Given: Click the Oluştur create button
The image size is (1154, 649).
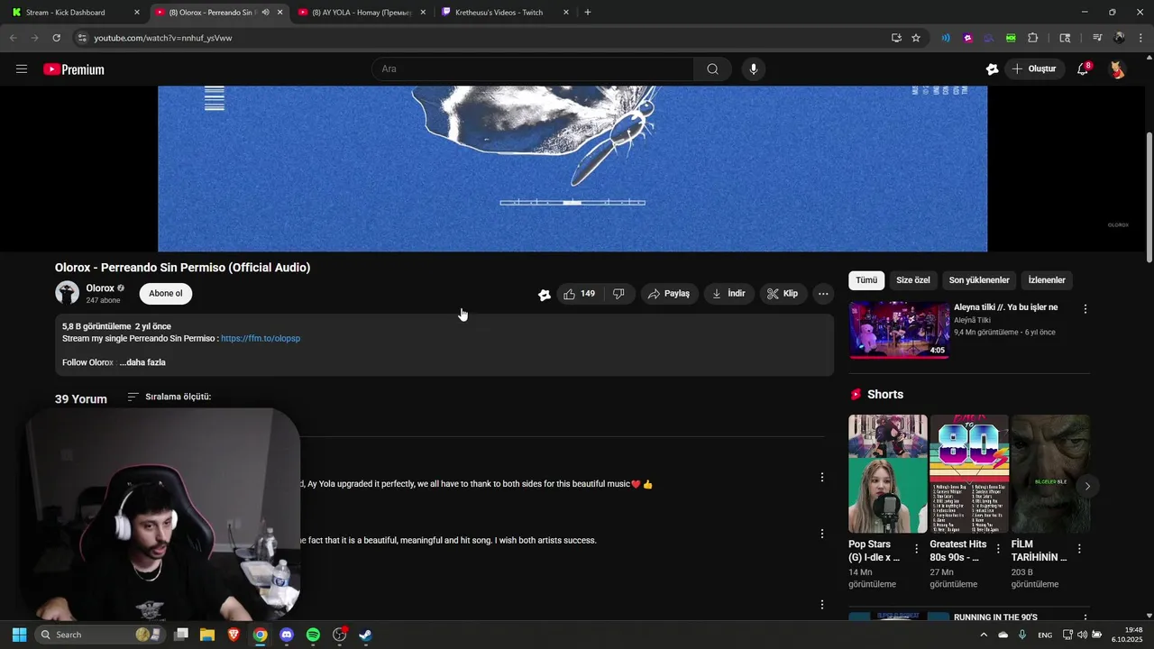Looking at the screenshot, I should (1034, 69).
